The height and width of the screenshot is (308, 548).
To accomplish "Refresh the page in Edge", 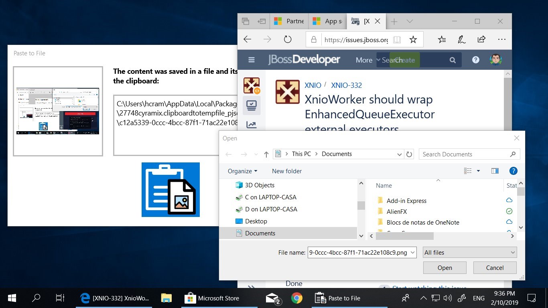I will [x=288, y=39].
